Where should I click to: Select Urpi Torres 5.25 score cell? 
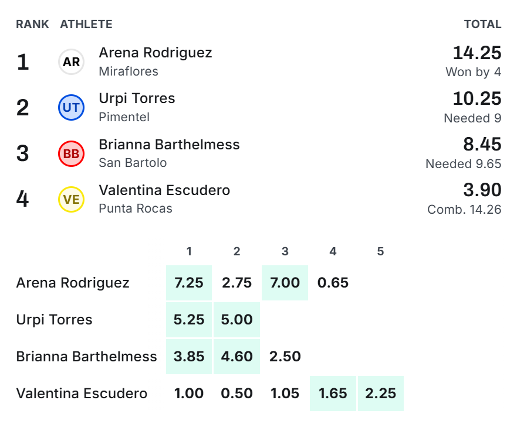pyautogui.click(x=189, y=320)
